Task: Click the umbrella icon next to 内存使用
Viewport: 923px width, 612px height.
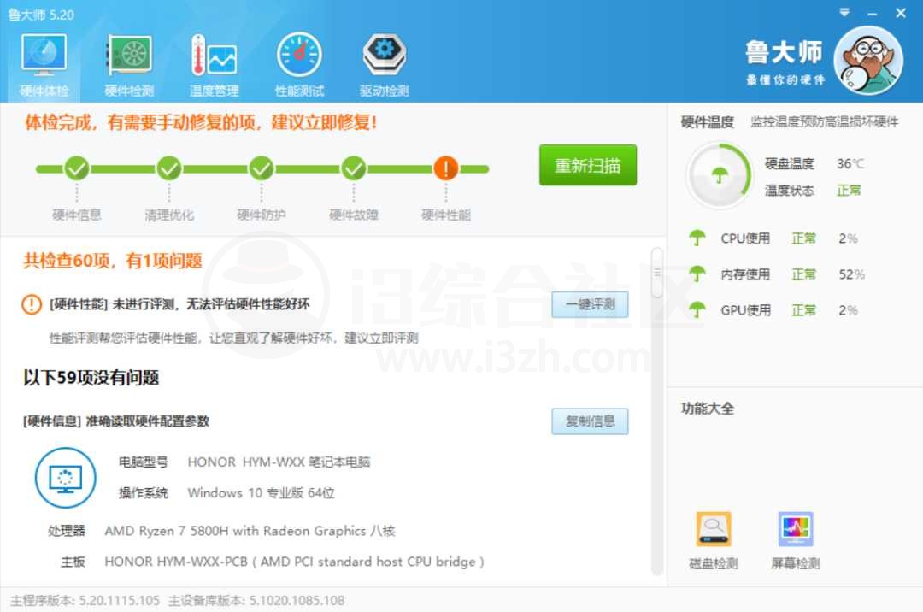Action: point(697,274)
